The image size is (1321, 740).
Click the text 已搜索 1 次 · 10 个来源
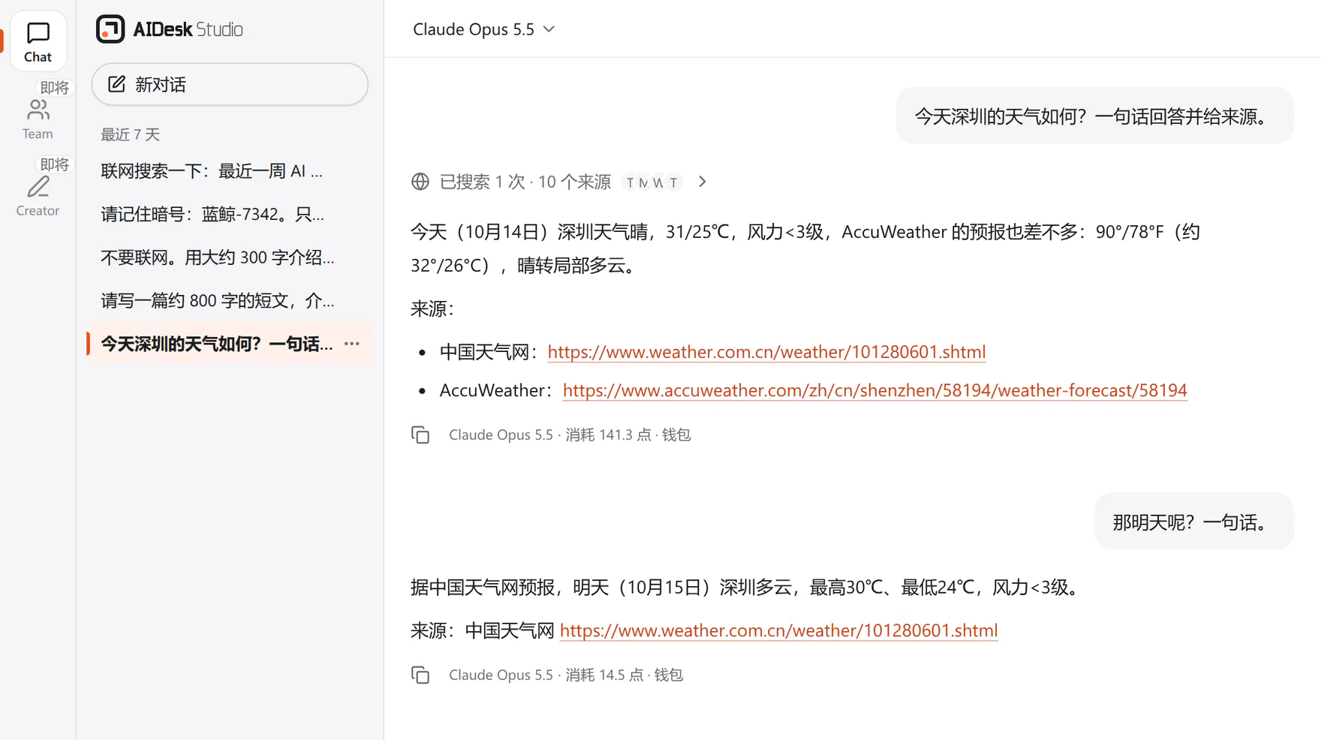525,182
